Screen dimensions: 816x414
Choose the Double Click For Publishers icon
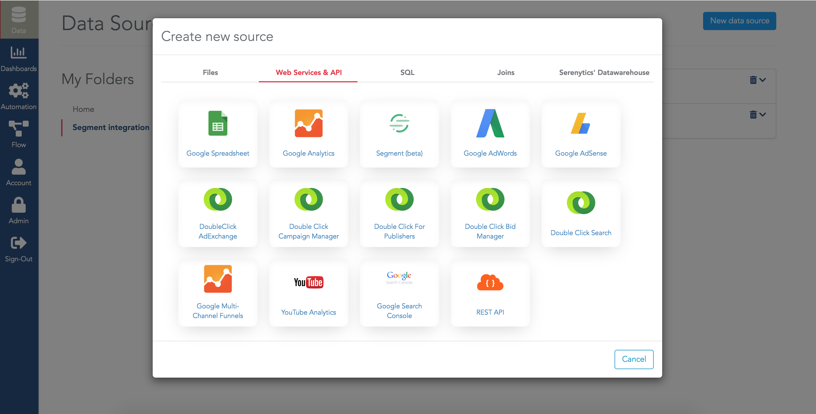coord(399,199)
